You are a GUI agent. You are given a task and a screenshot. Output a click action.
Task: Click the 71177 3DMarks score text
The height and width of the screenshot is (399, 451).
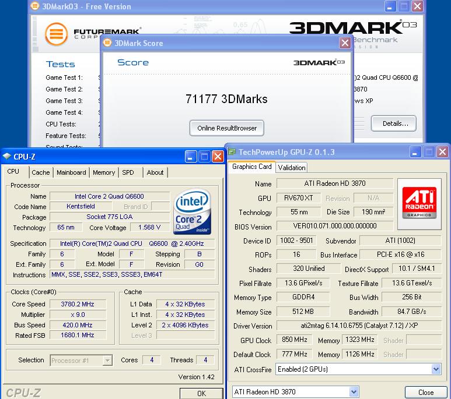tap(226, 99)
